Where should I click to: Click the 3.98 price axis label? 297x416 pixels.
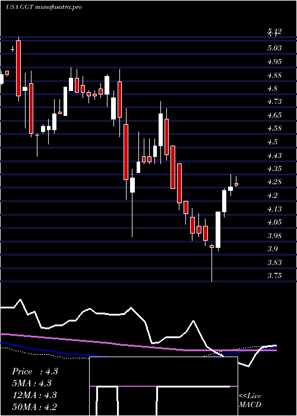tap(274, 235)
